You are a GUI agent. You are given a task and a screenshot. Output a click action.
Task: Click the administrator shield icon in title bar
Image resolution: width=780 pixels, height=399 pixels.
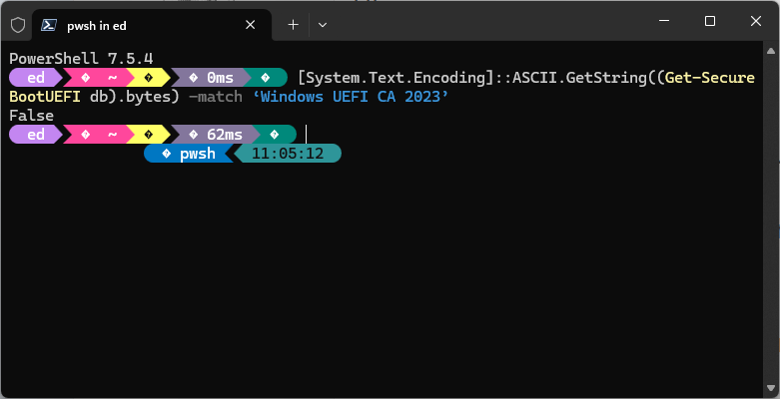point(18,24)
